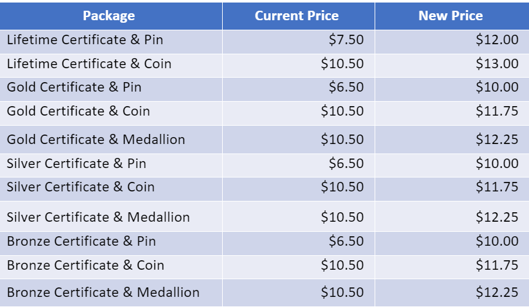Click the Package column header
Image resolution: width=529 pixels, height=307 pixels.
tap(108, 16)
